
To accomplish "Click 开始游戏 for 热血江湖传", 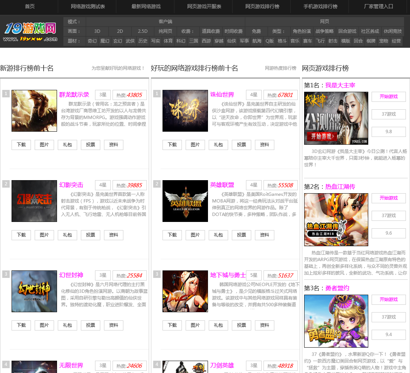I will point(388,198).
